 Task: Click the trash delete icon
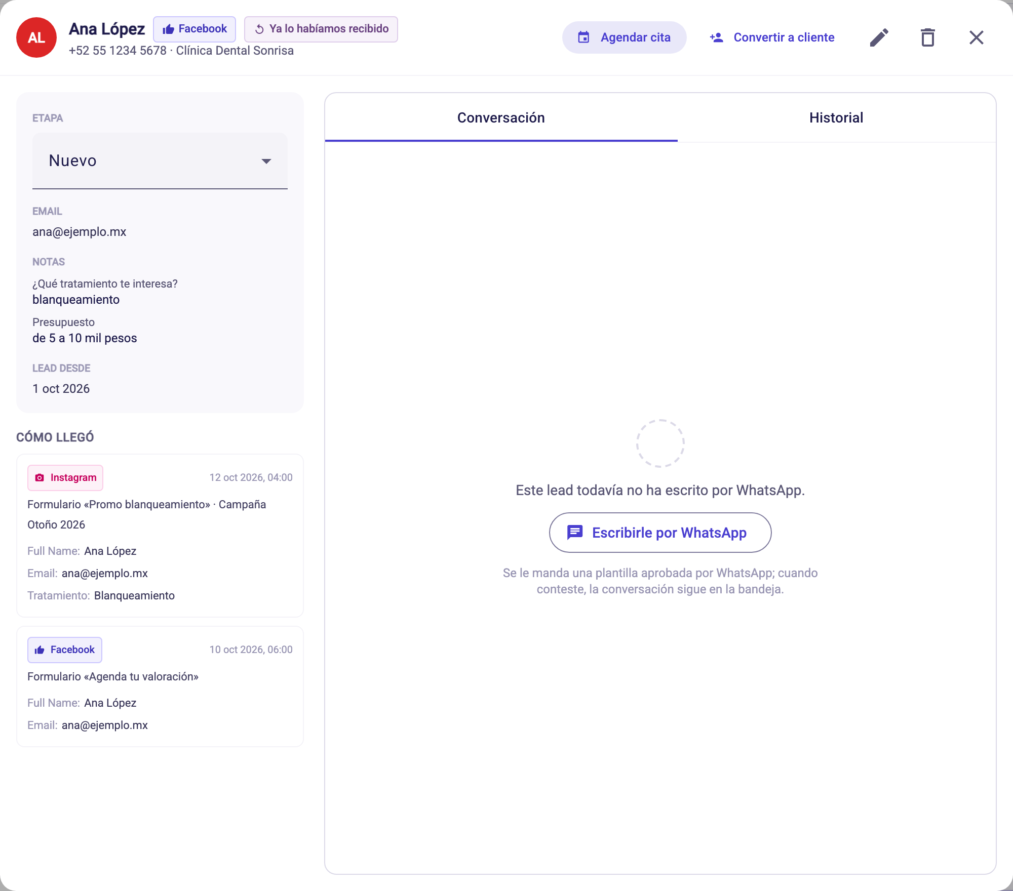coord(927,37)
